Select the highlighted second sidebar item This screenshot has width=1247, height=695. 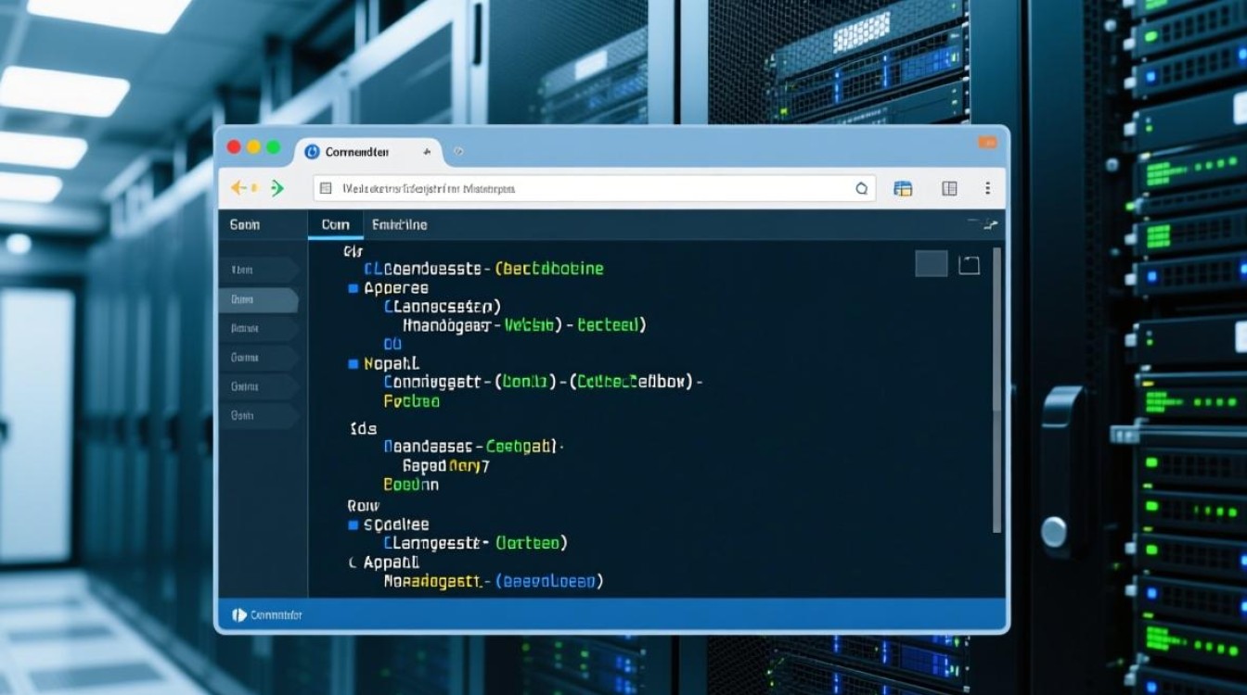pyautogui.click(x=258, y=299)
